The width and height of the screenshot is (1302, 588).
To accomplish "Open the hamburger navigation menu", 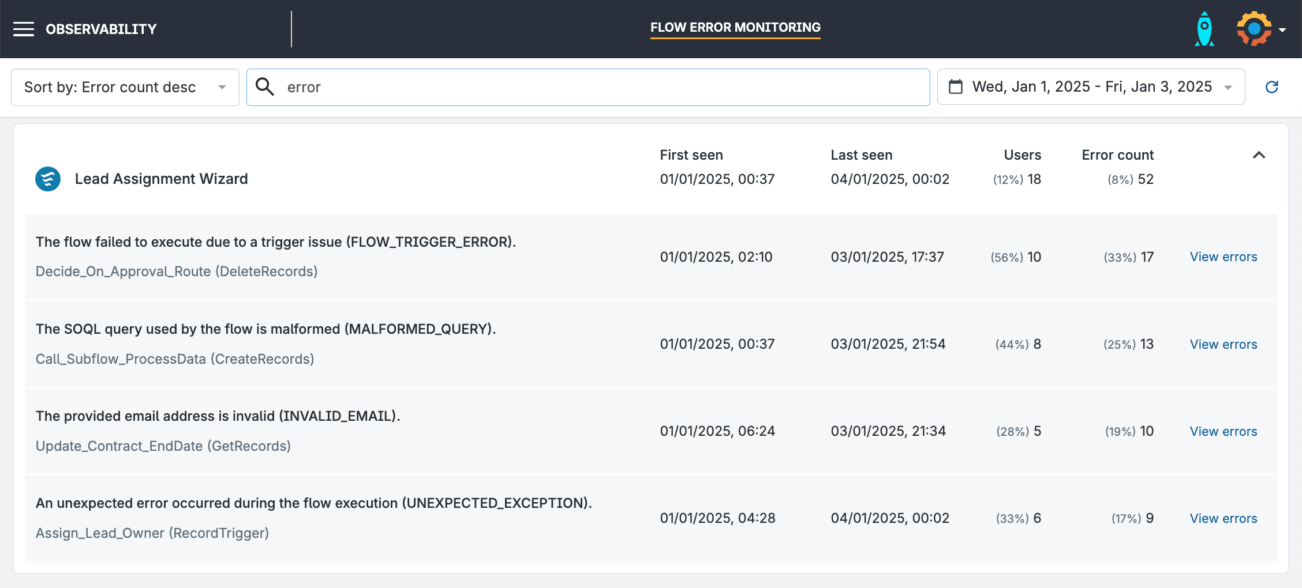I will pos(24,29).
